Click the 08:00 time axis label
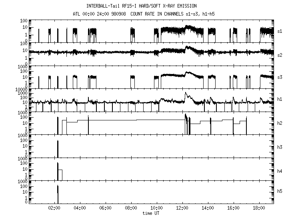 [131, 209]
